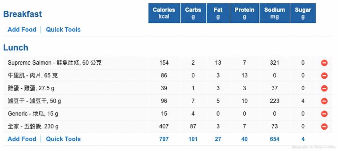Click the Carbs g column header
338x151 pixels.
pos(193,13)
